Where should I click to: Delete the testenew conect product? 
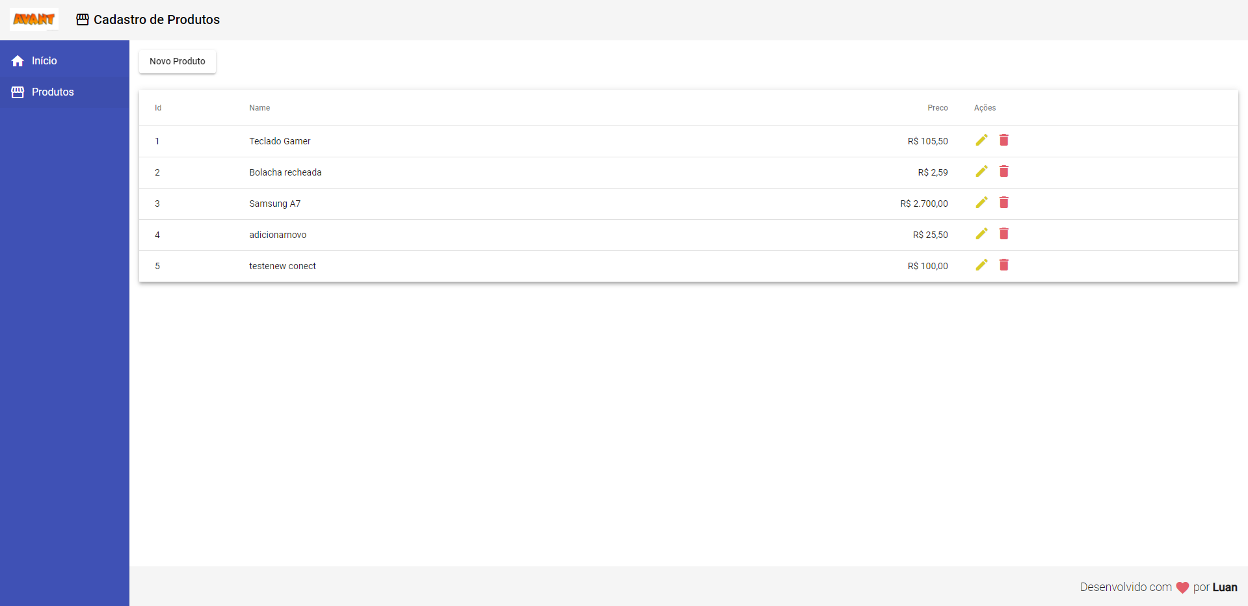pyautogui.click(x=1003, y=265)
